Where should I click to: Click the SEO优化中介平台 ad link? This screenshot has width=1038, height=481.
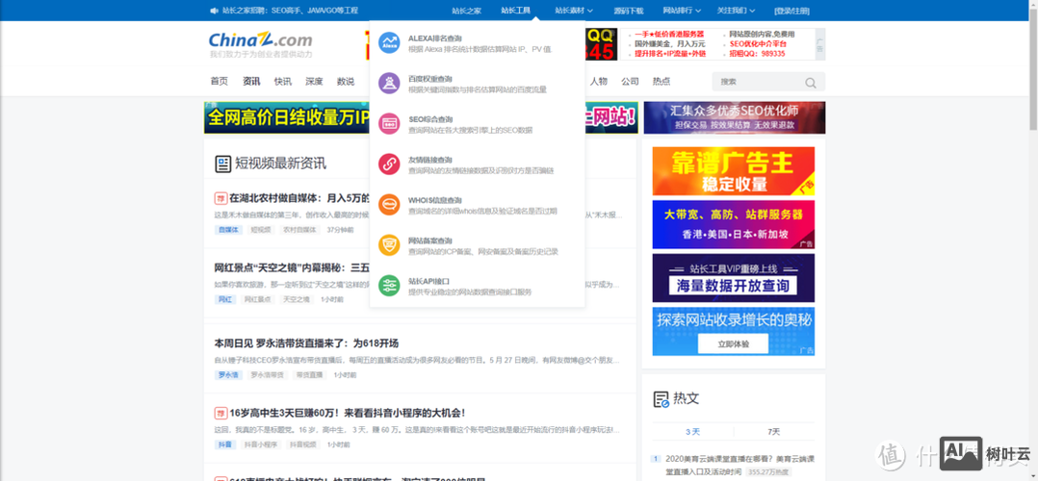[758, 43]
